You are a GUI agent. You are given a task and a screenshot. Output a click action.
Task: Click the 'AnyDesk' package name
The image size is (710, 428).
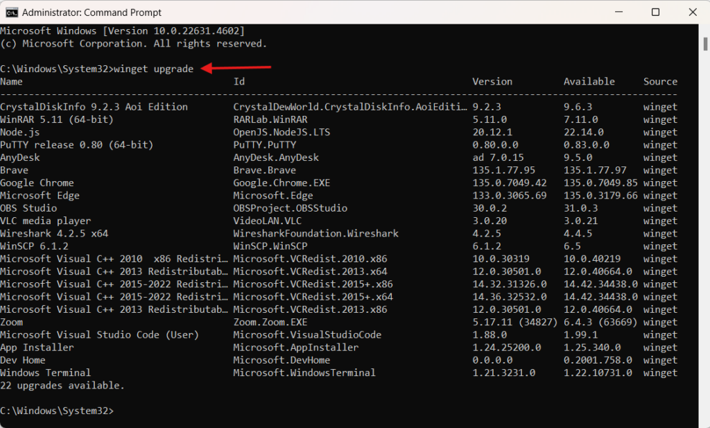[x=20, y=157]
